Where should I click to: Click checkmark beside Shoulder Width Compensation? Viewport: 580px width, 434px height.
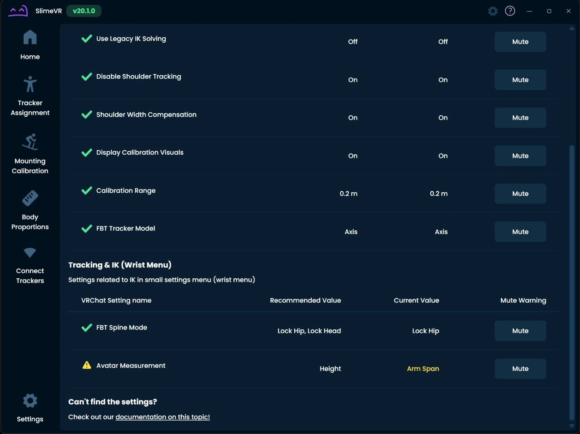87,114
